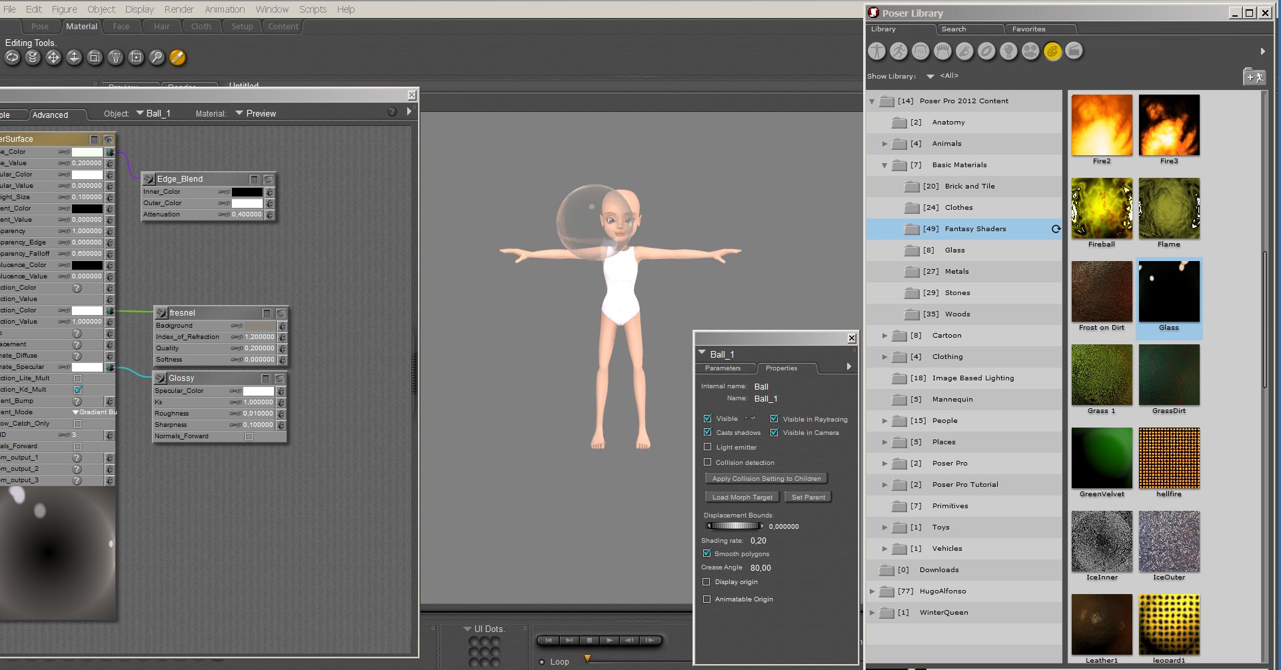Uncheck the Casts shadows checkbox

point(708,432)
